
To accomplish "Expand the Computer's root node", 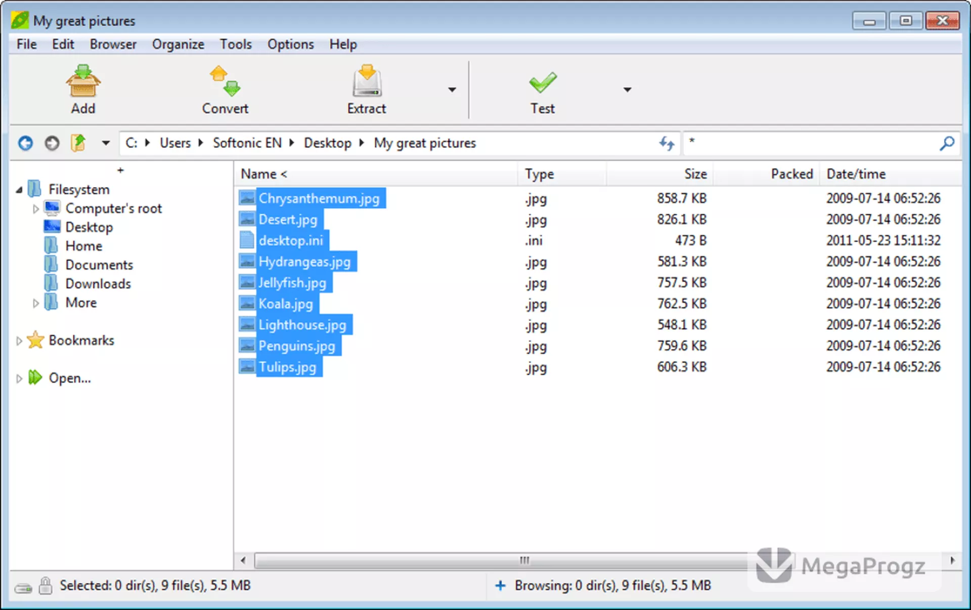I will 35,208.
